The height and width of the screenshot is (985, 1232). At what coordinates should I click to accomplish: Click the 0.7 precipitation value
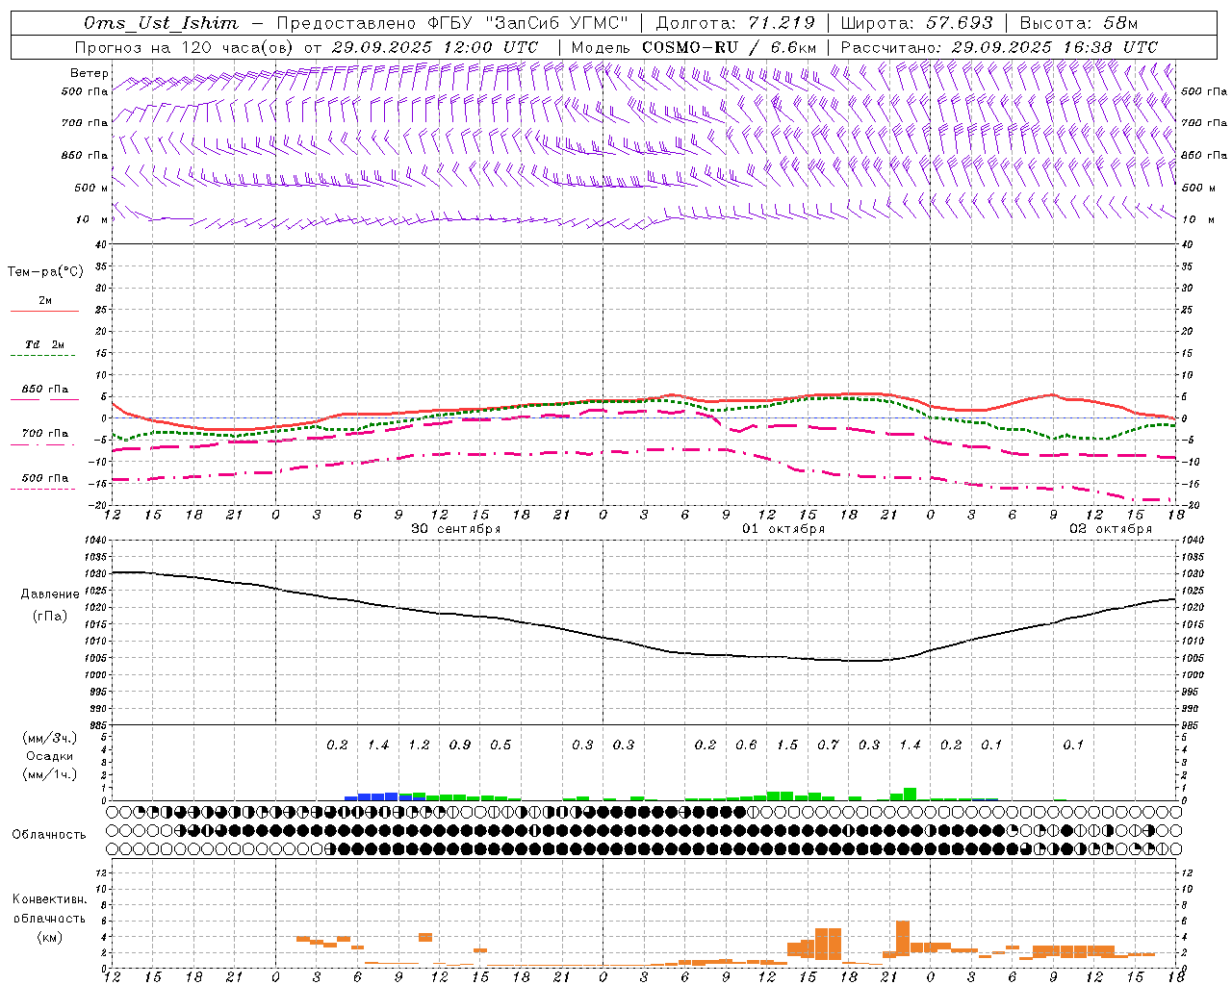pyautogui.click(x=828, y=745)
